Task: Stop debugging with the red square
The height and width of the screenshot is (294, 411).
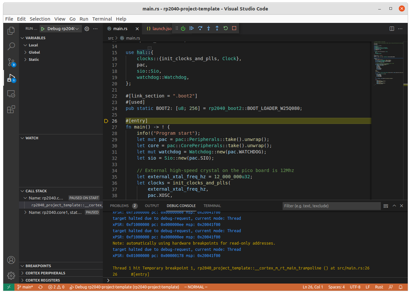Action: click(234, 28)
